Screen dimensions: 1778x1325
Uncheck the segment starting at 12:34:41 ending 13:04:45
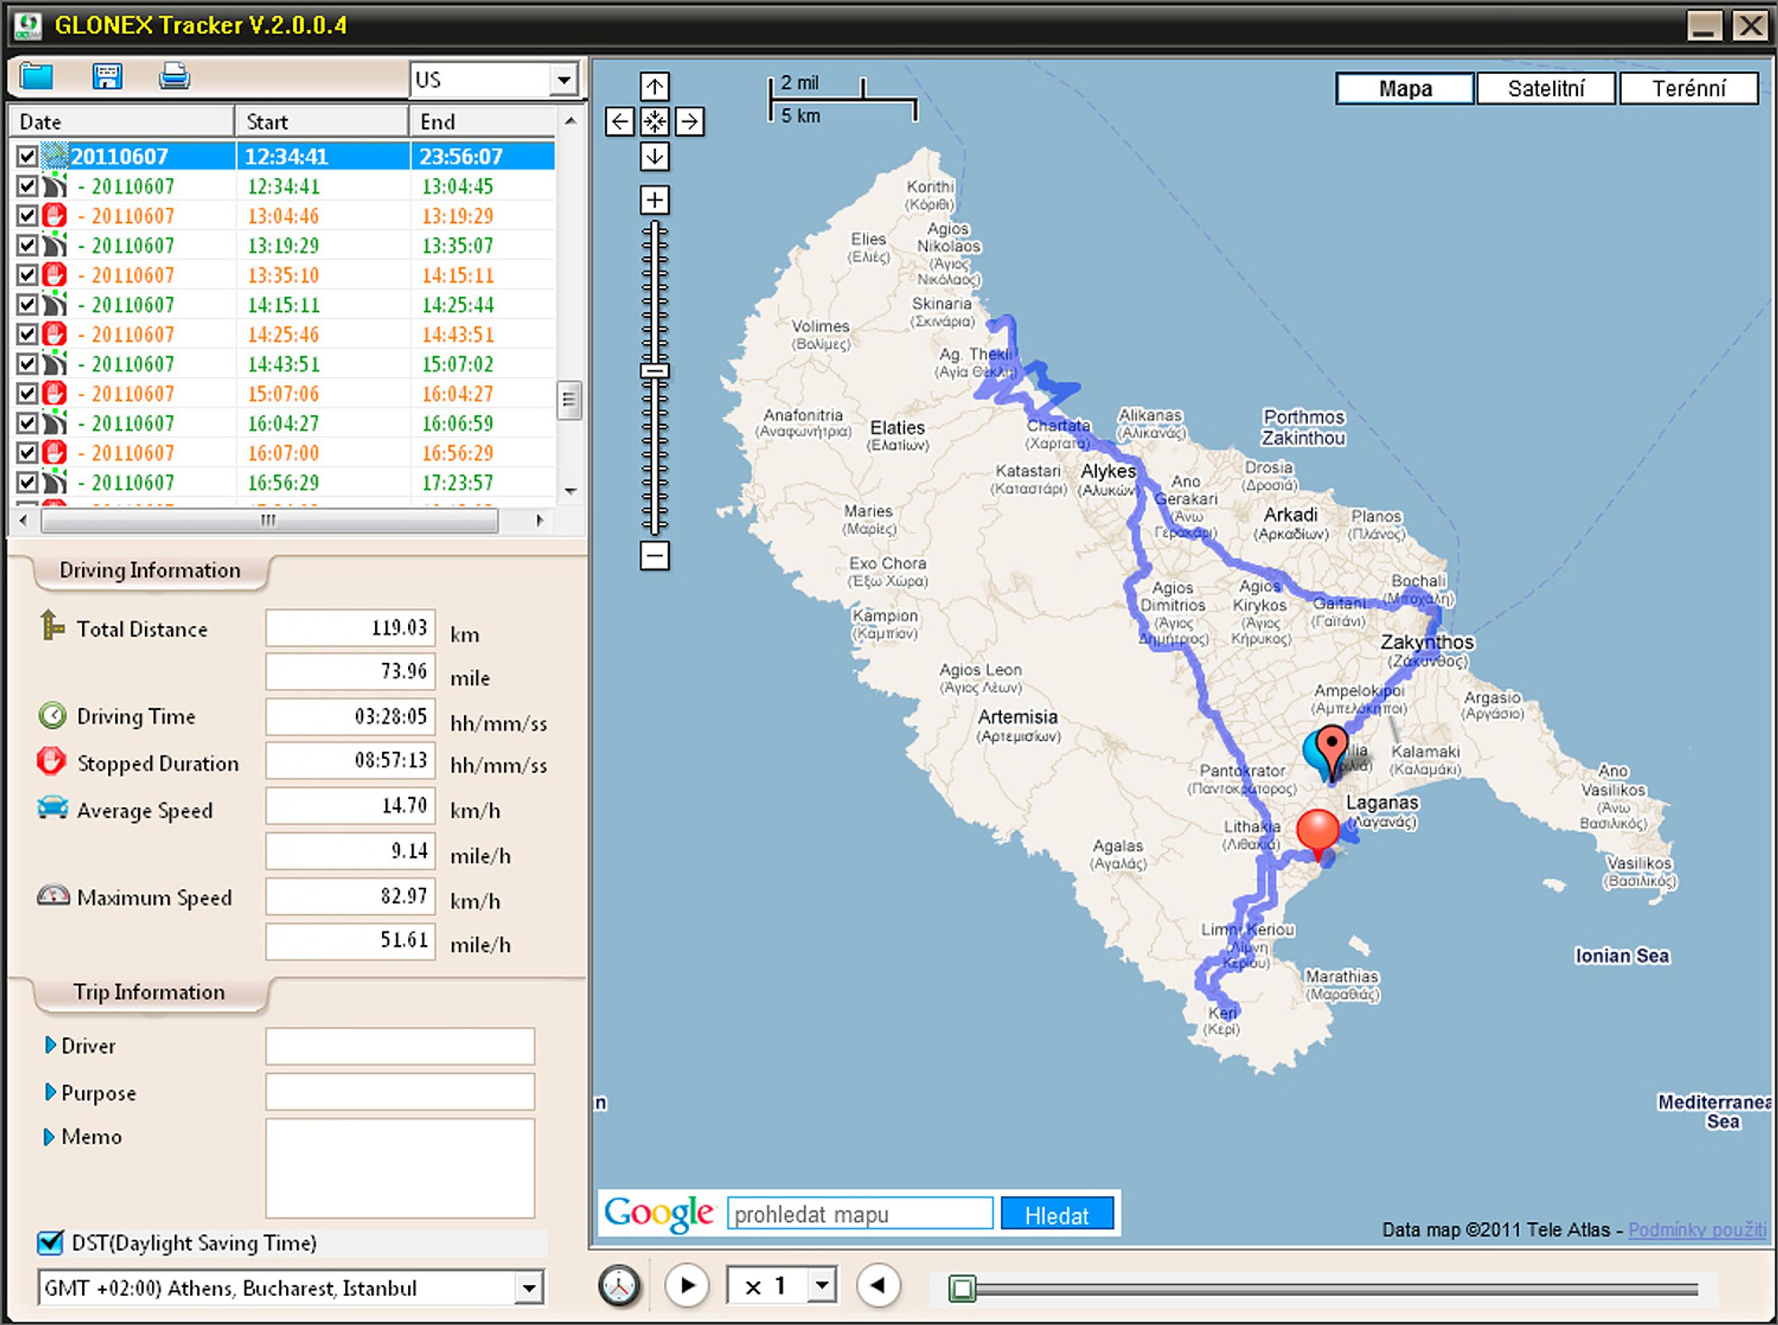tap(28, 186)
